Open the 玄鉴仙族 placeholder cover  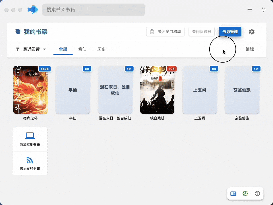tap(242, 90)
